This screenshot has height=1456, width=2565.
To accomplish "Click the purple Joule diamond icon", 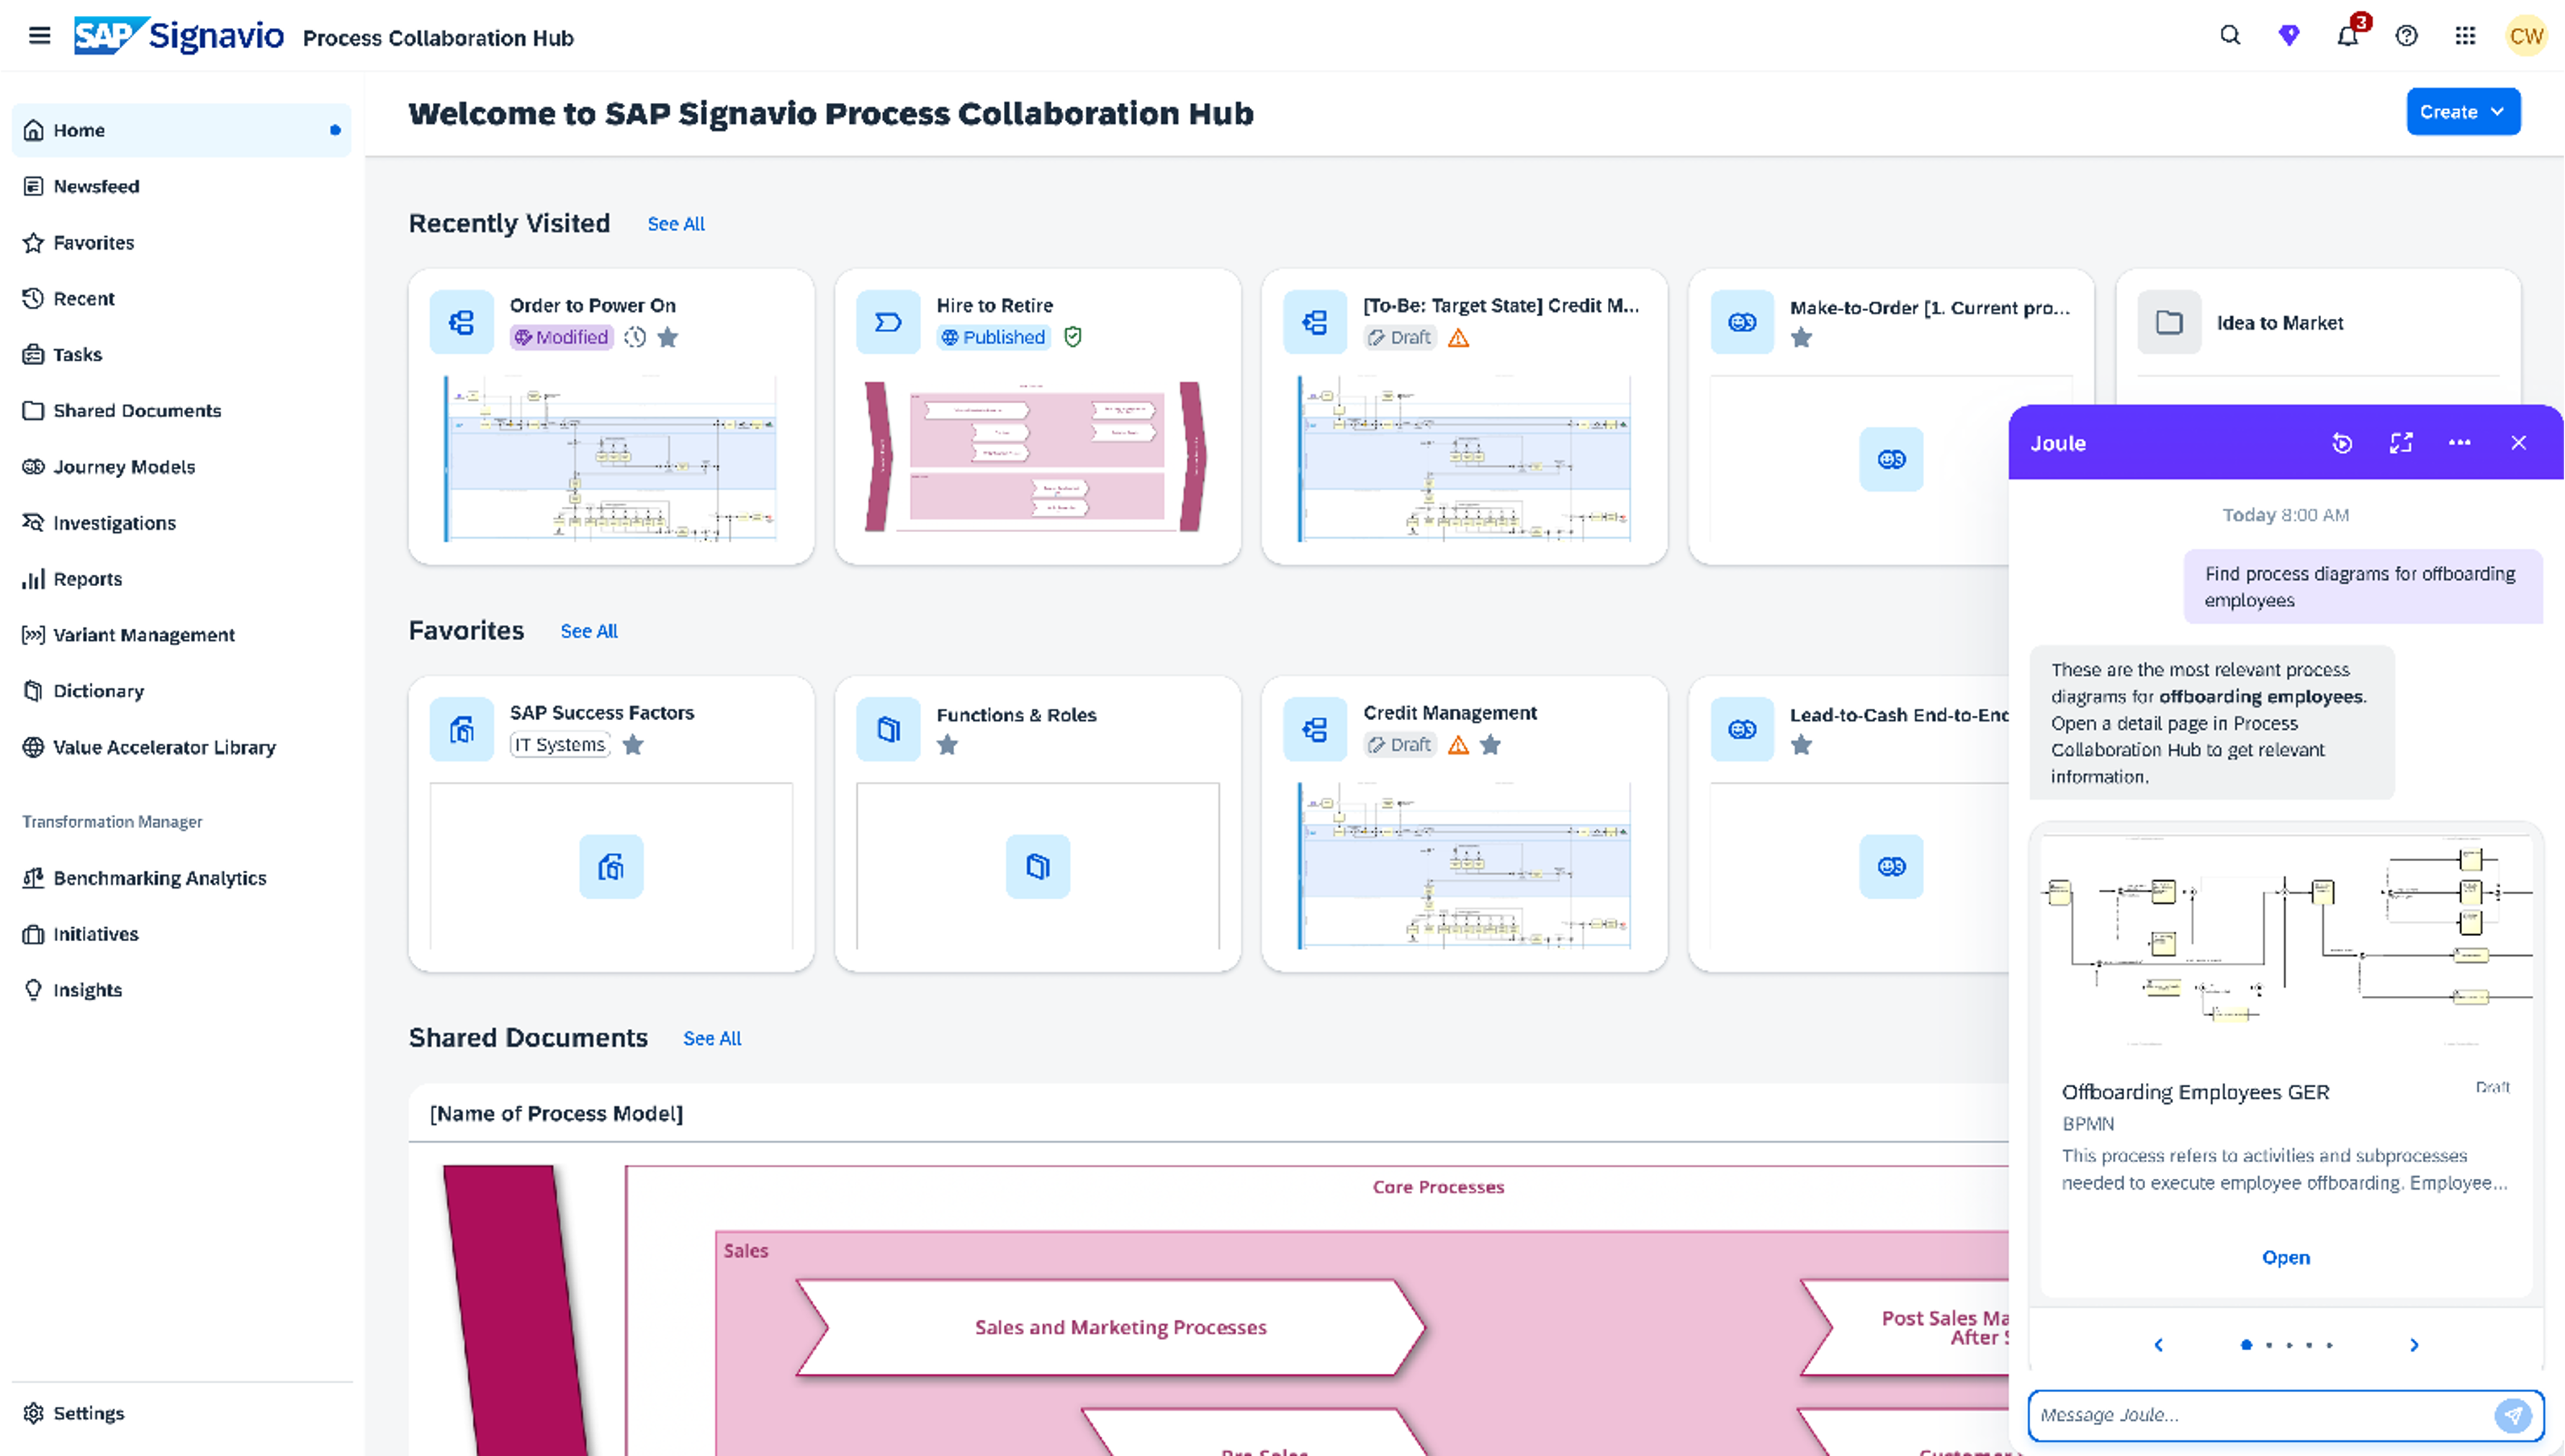I will [2289, 36].
